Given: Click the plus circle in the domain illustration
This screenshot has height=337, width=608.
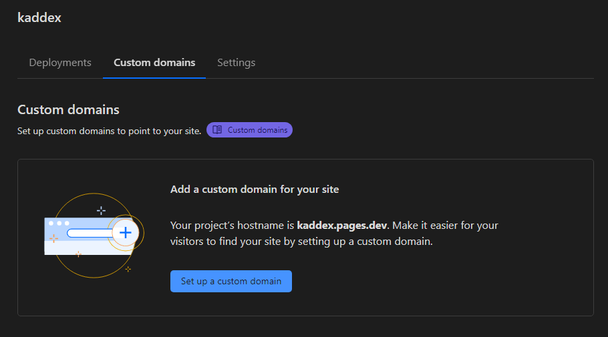Looking at the screenshot, I should tap(125, 233).
